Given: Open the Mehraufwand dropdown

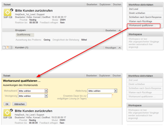Looking at the screenshot, I should pos(33,91).
